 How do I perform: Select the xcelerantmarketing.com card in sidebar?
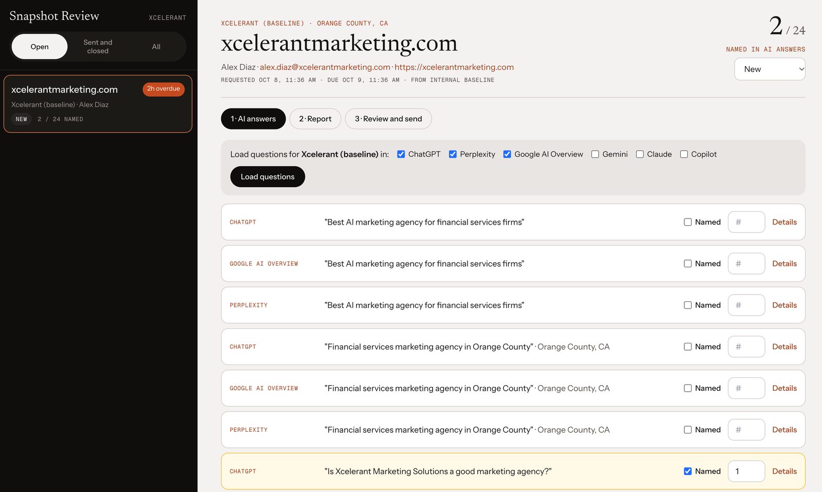click(x=98, y=104)
